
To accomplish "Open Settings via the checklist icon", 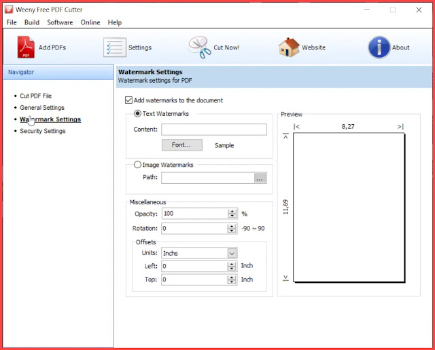I will (115, 47).
